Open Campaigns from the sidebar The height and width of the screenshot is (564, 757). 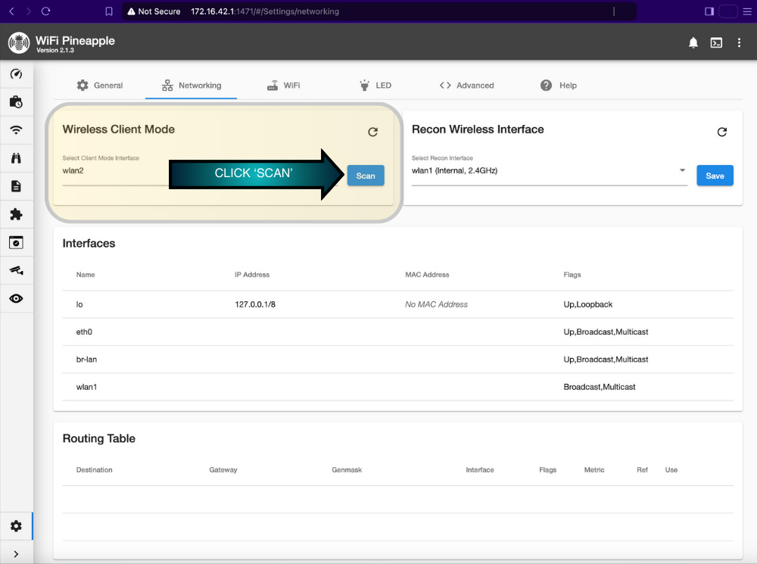pos(17,101)
